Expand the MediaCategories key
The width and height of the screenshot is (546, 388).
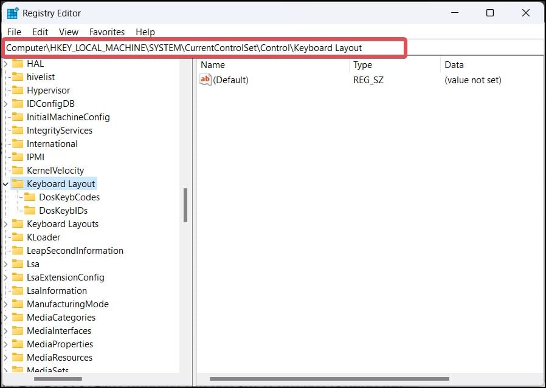(5, 318)
